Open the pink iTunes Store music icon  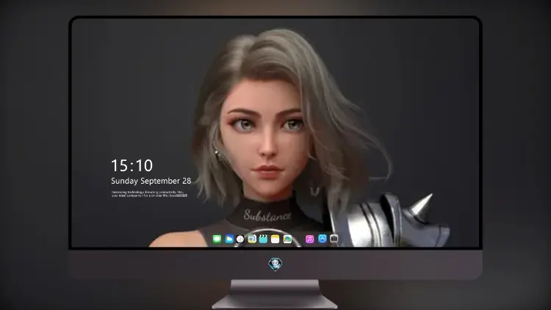pos(309,239)
